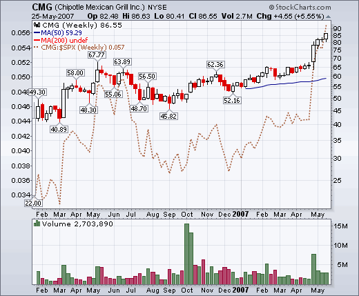Click the volume bars icon beside Volume
Image resolution: width=359 pixels, height=296 pixels.
tap(37, 224)
